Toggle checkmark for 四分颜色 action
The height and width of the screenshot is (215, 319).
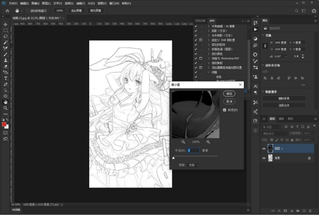pyautogui.click(x=196, y=54)
